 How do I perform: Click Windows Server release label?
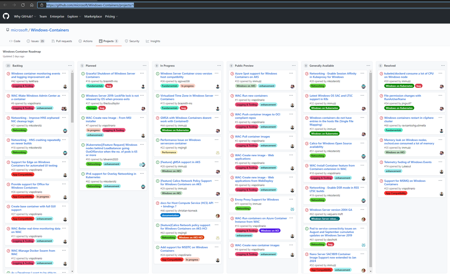(325, 219)
